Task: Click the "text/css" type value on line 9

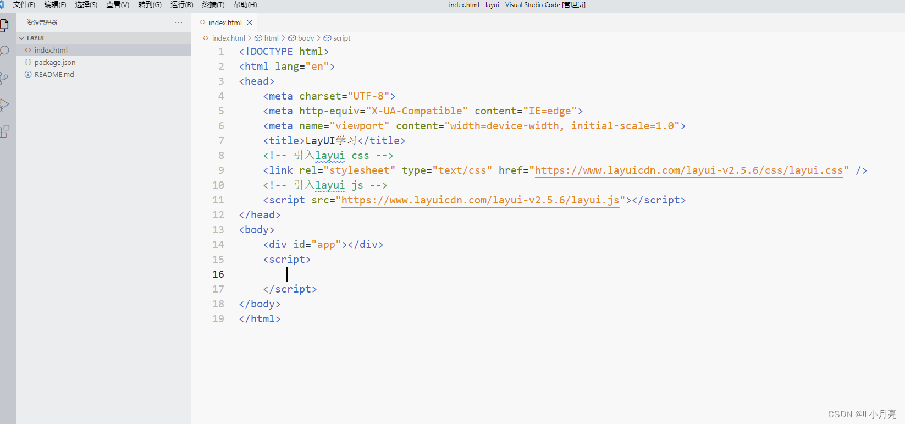Action: pos(462,170)
